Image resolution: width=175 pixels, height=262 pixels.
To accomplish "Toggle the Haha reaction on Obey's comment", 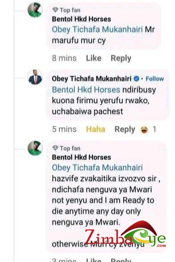I will tap(96, 129).
